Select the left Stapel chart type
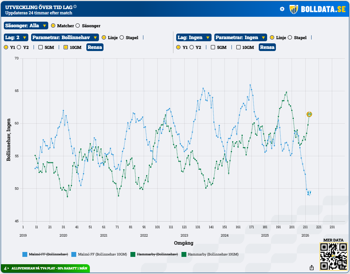 [x=122, y=38]
